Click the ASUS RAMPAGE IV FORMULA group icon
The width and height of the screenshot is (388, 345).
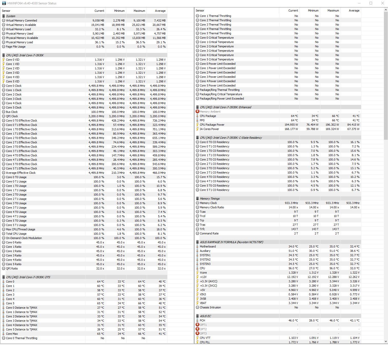point(197,242)
